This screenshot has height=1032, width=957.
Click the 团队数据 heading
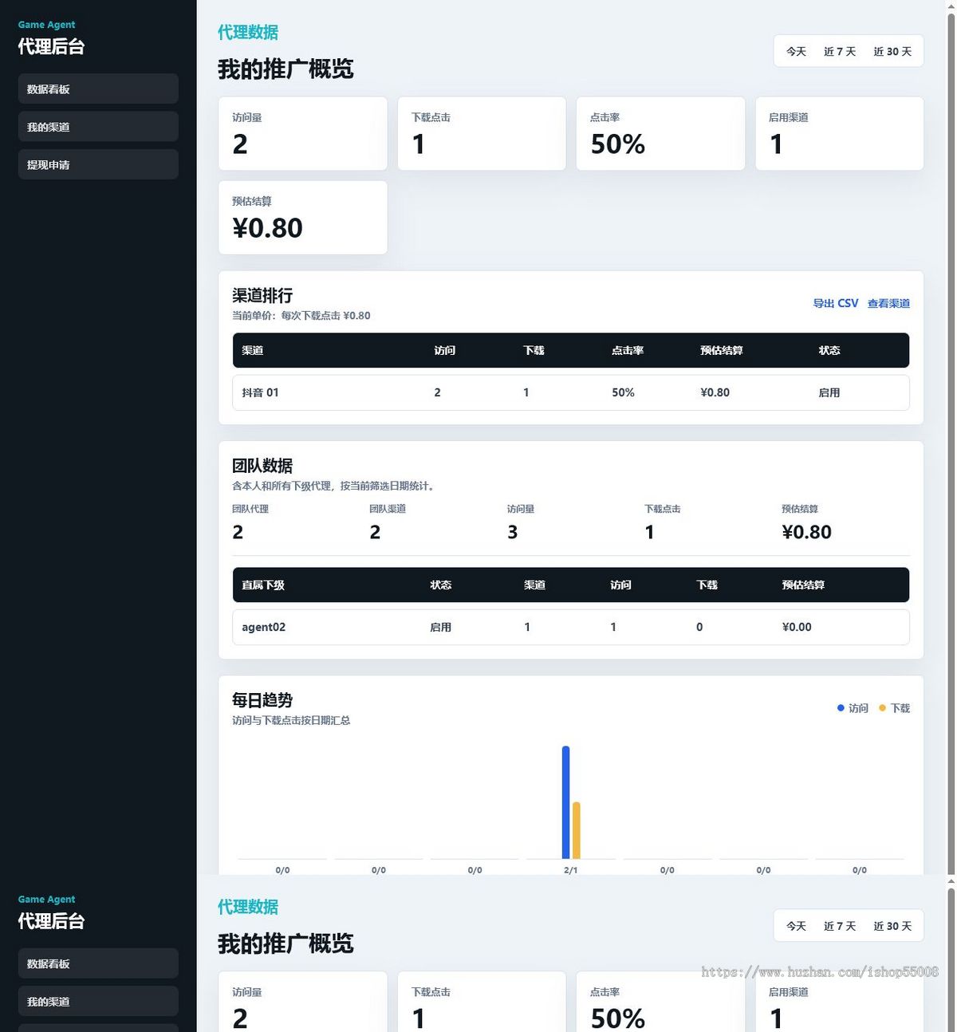click(262, 465)
